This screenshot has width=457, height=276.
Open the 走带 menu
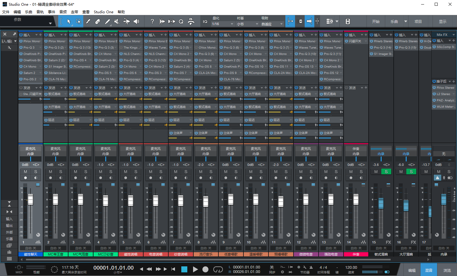(74, 12)
